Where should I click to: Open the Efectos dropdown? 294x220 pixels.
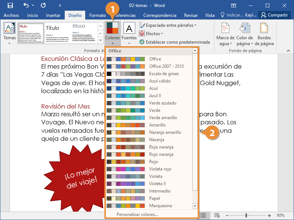[x=151, y=34]
